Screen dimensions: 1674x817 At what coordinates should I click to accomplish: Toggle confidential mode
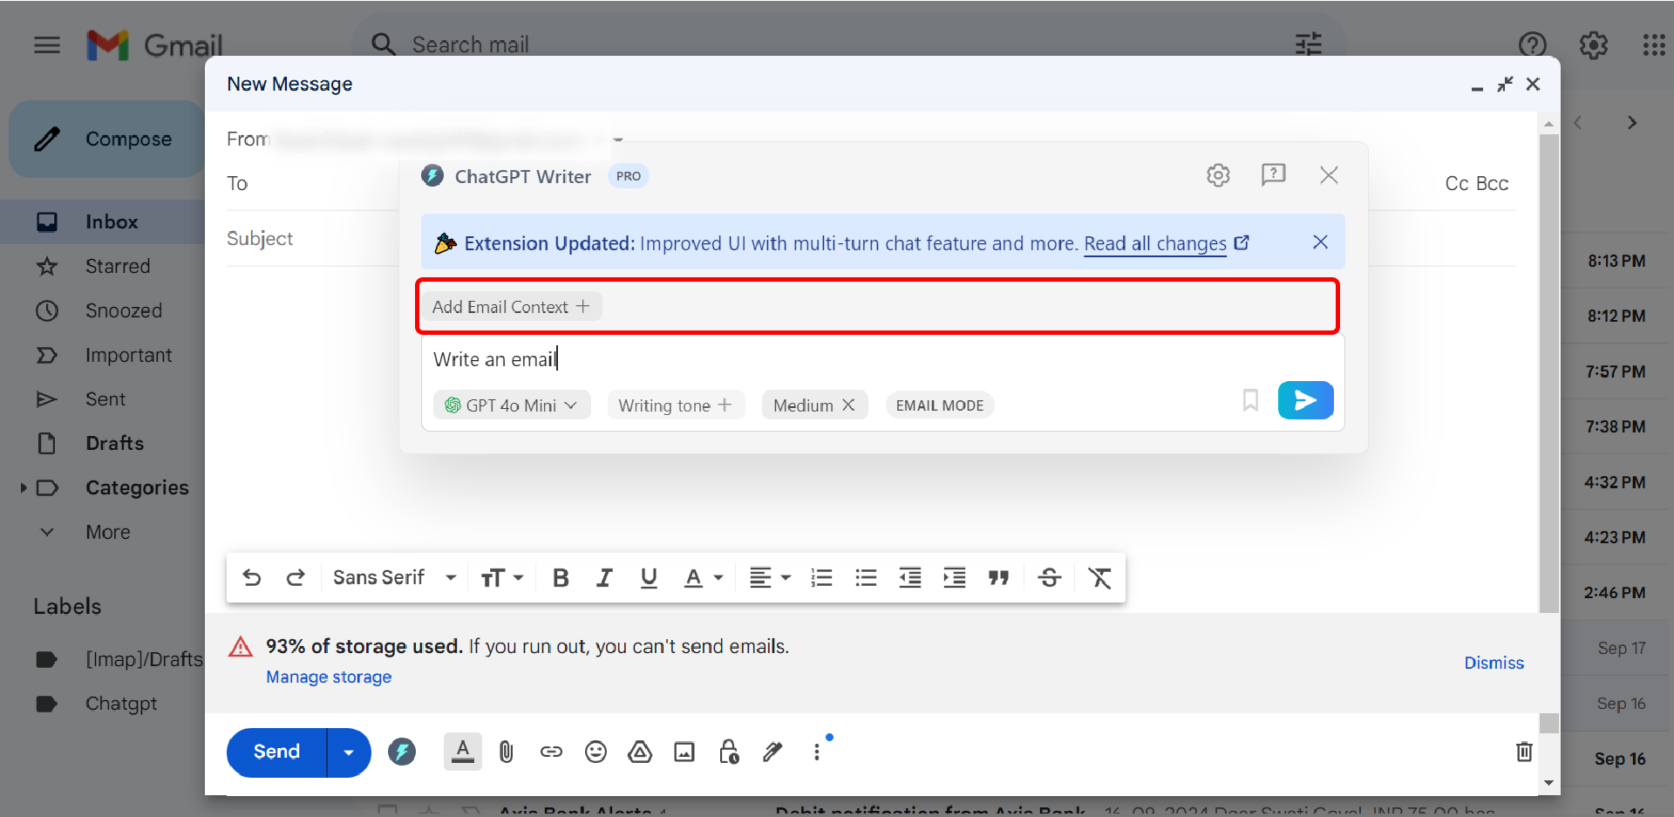click(x=729, y=752)
